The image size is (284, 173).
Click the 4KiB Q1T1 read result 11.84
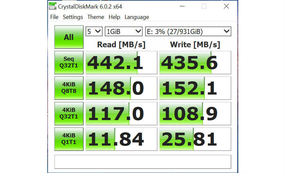tap(121, 139)
